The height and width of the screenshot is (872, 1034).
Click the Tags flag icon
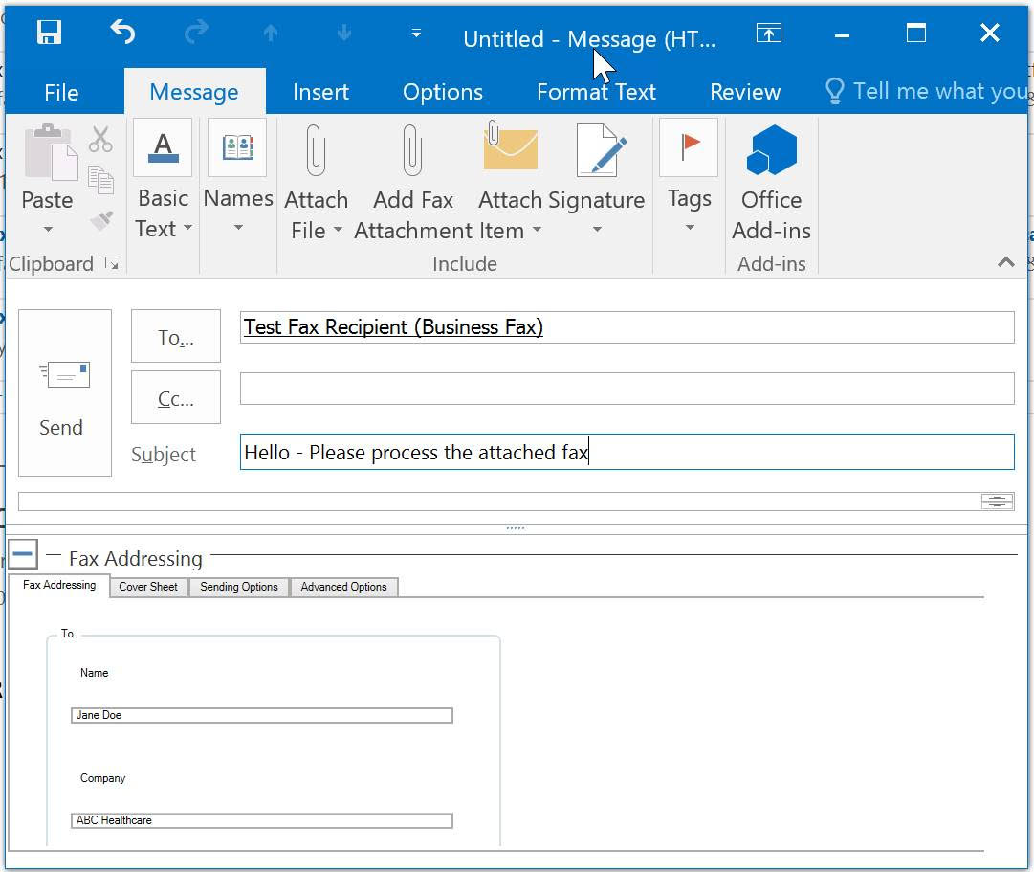tap(688, 146)
